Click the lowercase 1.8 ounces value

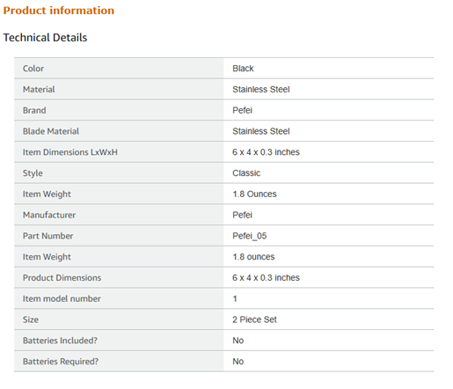coord(253,257)
